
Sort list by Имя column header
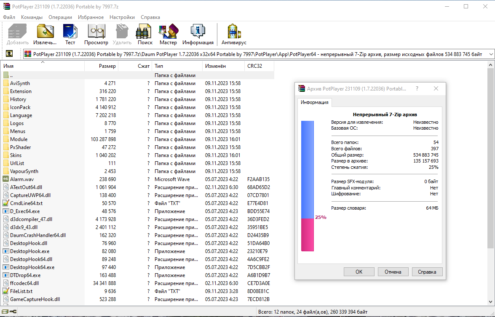pos(43,66)
